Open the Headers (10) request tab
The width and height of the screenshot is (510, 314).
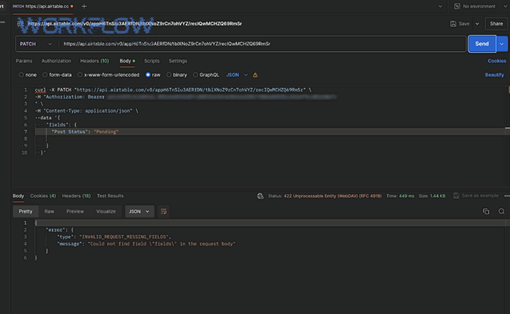[x=95, y=61]
